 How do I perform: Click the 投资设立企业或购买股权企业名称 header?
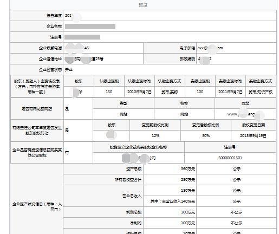point(138,147)
